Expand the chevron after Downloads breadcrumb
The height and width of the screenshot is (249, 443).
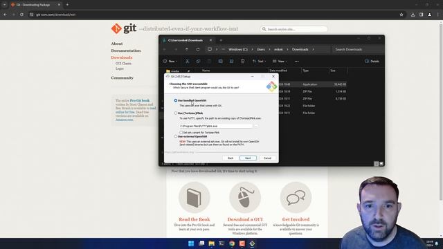[x=313, y=49]
